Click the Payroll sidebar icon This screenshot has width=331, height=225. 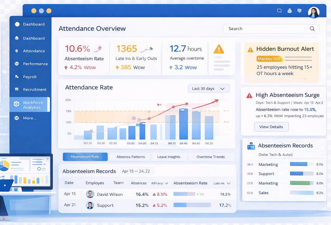pyautogui.click(x=17, y=77)
